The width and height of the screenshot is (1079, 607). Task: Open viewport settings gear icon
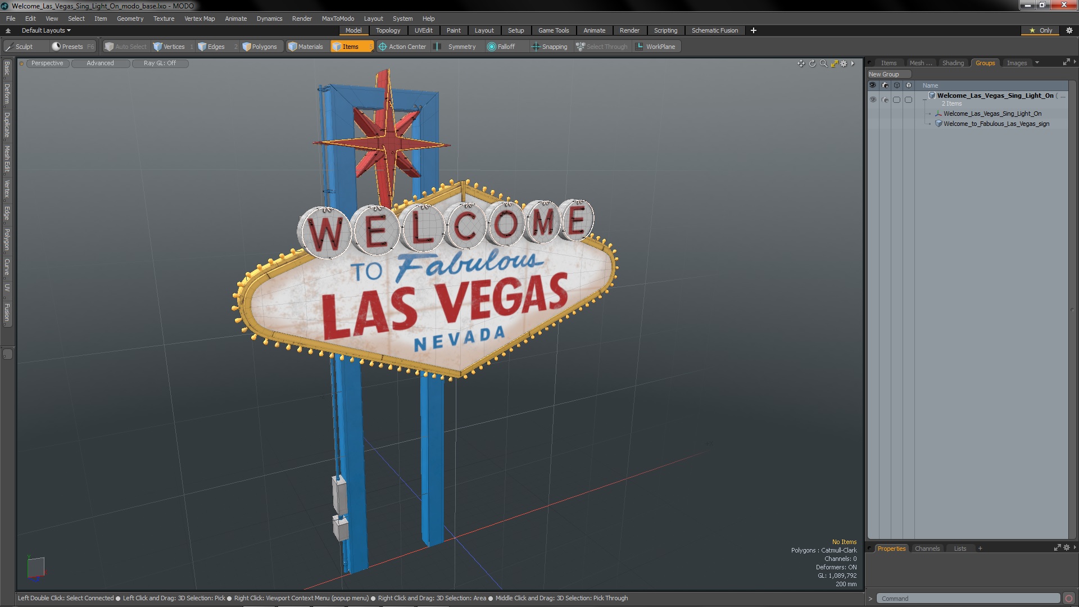coord(844,64)
